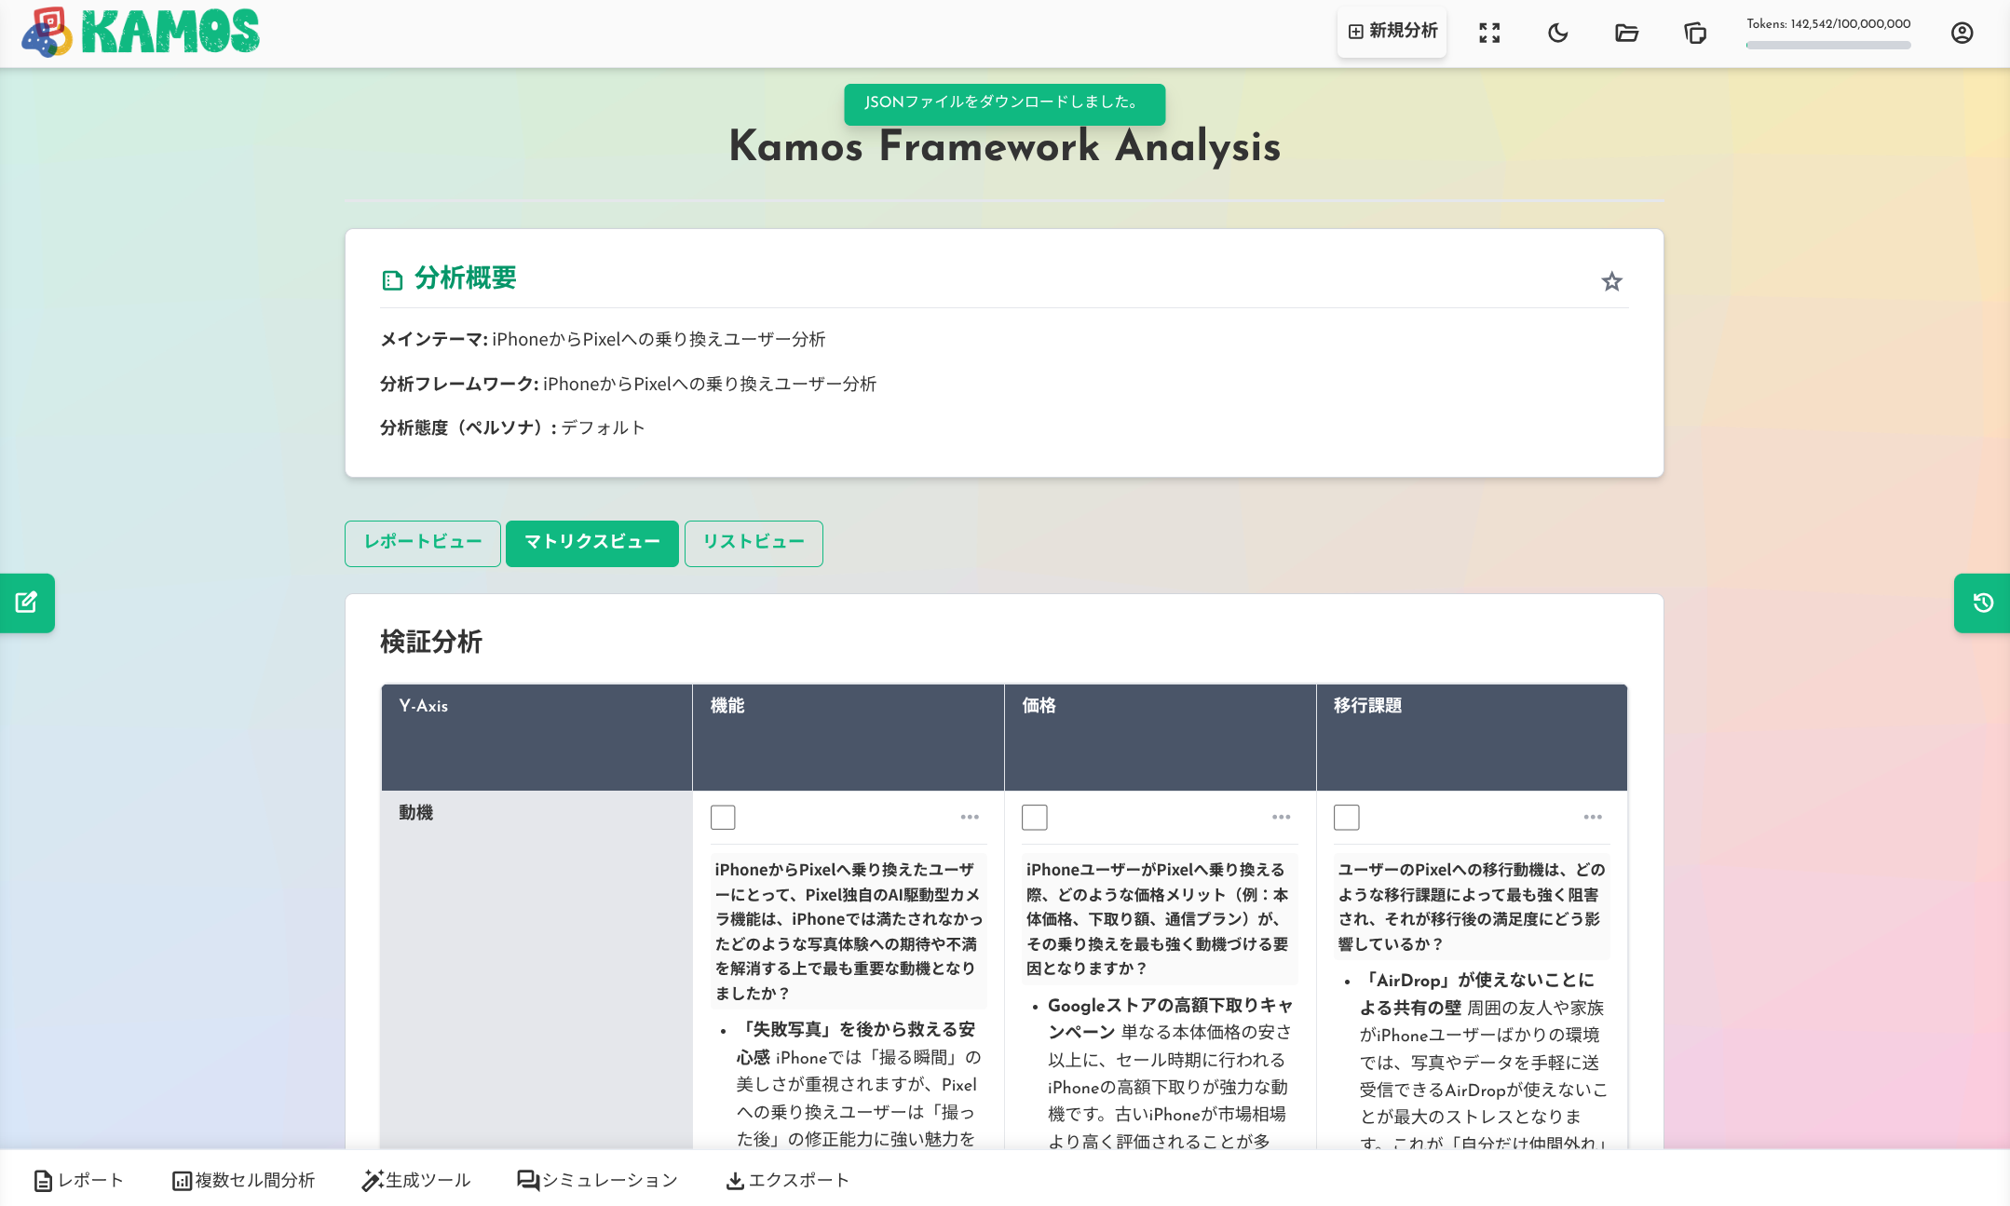Image resolution: width=2010 pixels, height=1206 pixels.
Task: Switch to リストビュー
Action: point(753,543)
